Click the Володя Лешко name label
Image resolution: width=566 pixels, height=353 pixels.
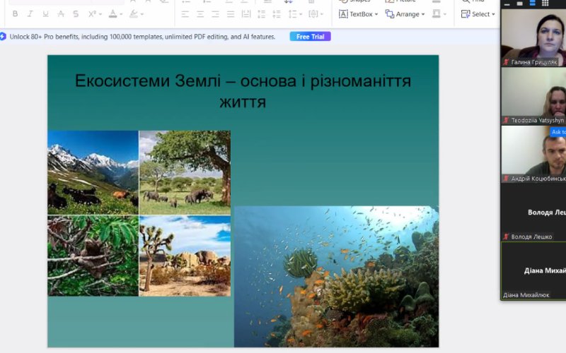[531, 237]
